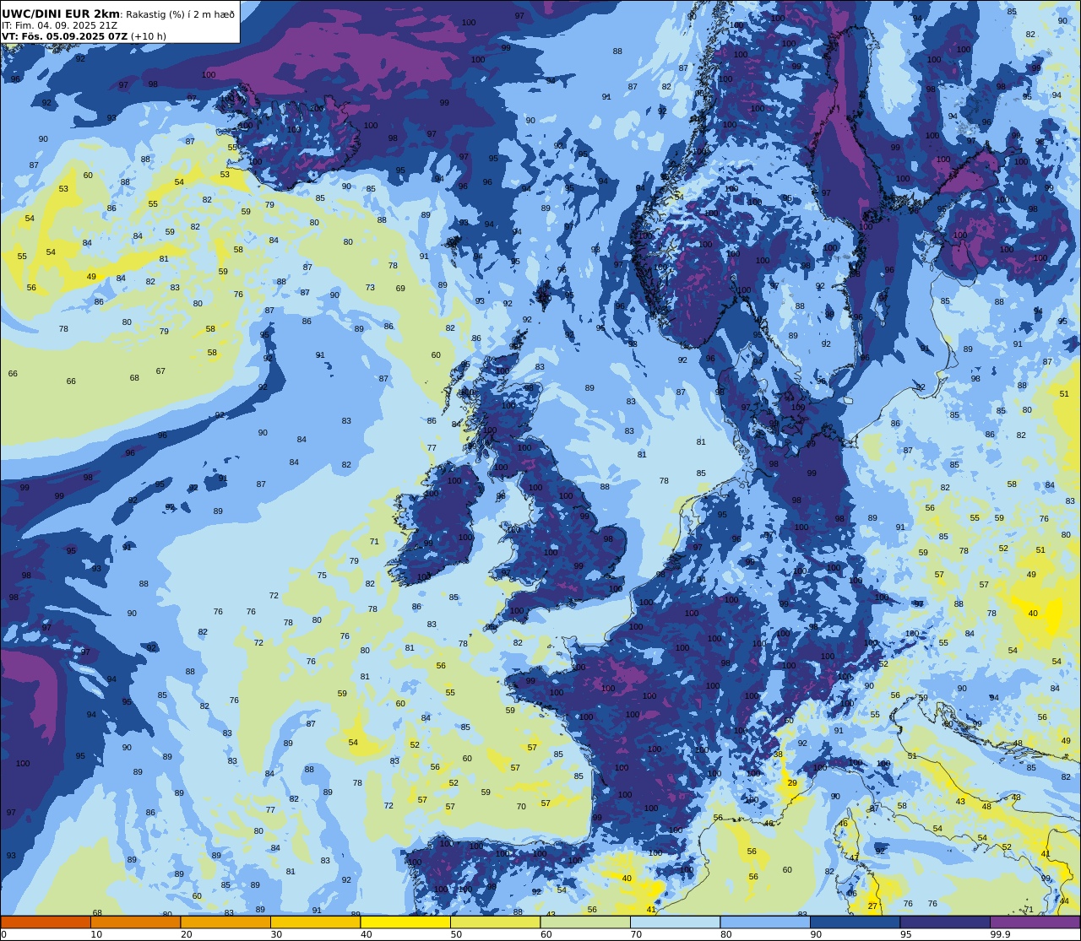Viewport: 1081px width, 941px height.
Task: Click the '27' humidity value on the map
Action: pyautogui.click(x=872, y=906)
